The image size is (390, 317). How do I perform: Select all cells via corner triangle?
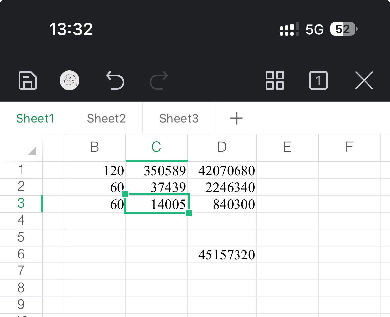(32, 151)
